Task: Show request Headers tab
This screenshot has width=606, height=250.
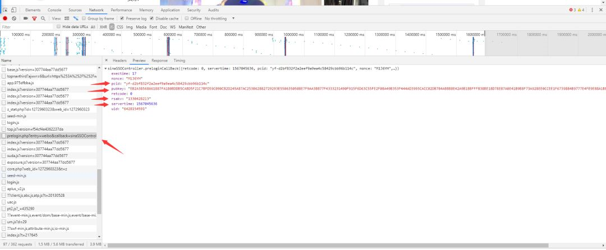Action: click(120, 61)
